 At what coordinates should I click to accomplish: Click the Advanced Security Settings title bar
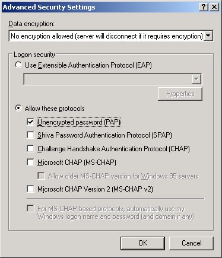(100, 7)
